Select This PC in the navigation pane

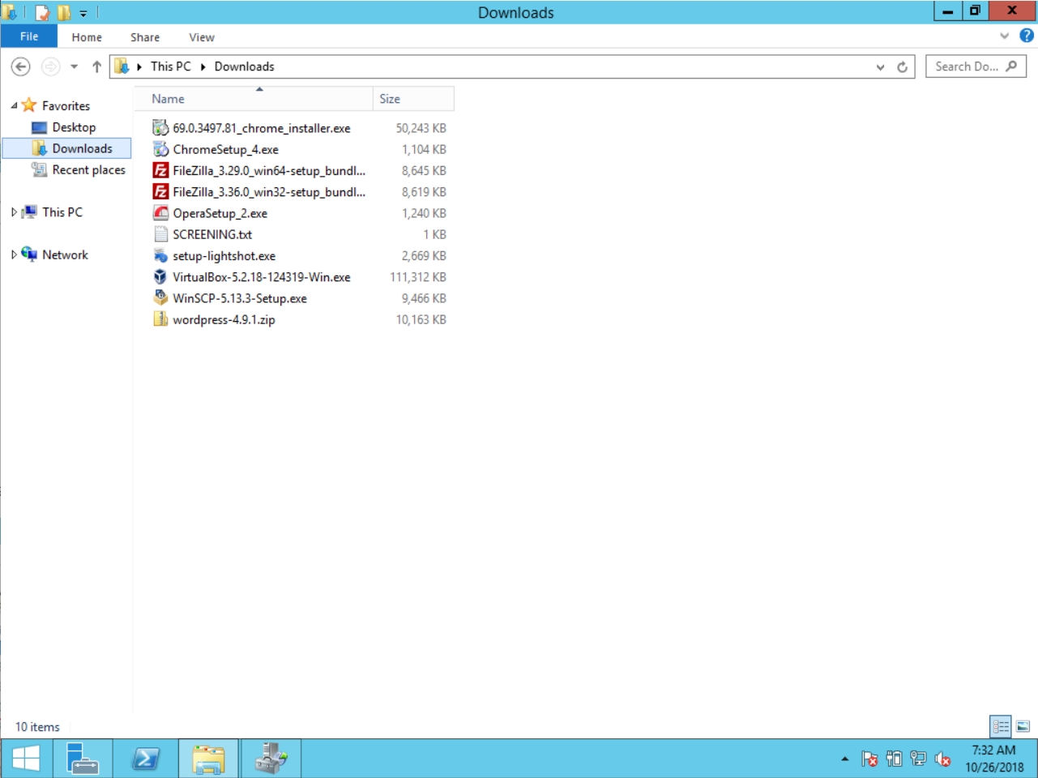(x=62, y=212)
